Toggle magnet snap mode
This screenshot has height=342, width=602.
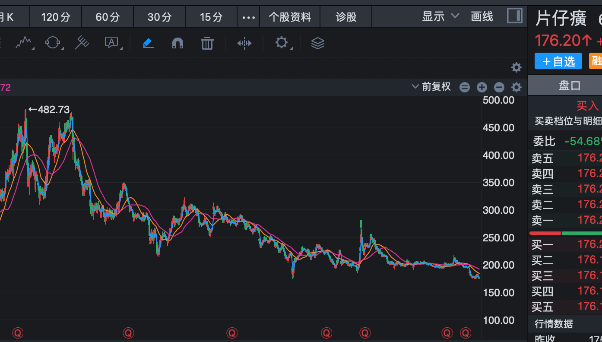coord(177,43)
